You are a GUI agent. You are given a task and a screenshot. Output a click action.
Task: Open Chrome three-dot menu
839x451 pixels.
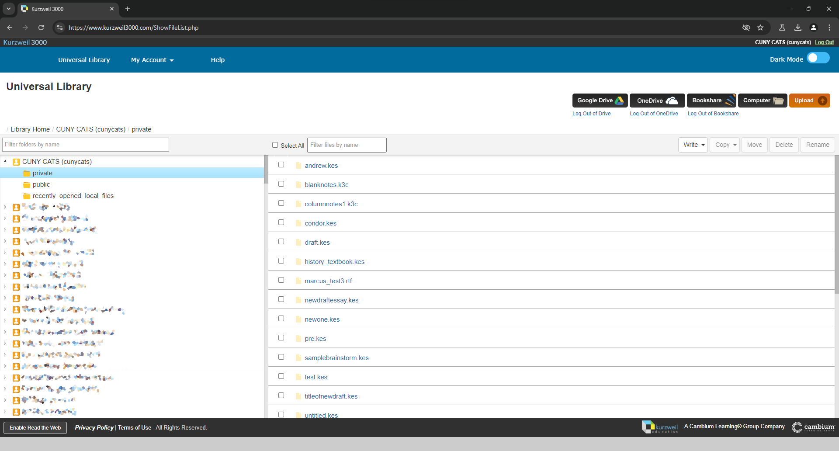pyautogui.click(x=829, y=28)
